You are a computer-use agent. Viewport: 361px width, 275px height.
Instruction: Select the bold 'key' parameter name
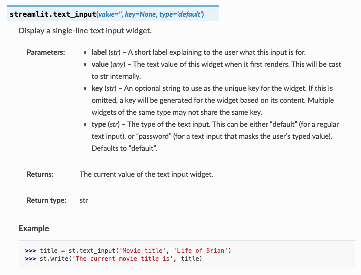tap(97, 88)
